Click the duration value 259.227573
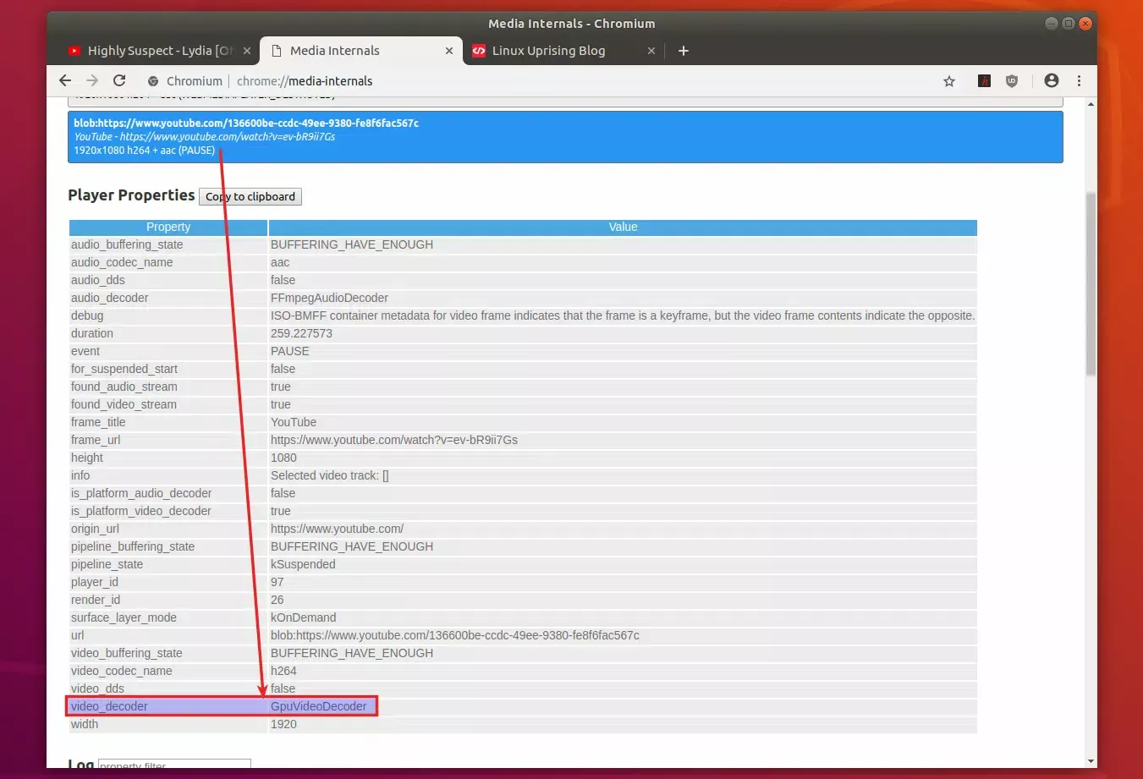Viewport: 1143px width, 779px height. tap(301, 333)
